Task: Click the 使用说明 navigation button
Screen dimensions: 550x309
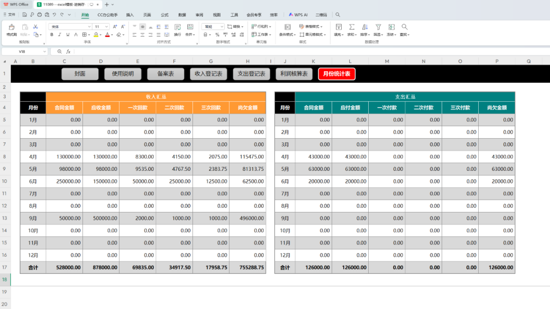Action: coord(123,74)
